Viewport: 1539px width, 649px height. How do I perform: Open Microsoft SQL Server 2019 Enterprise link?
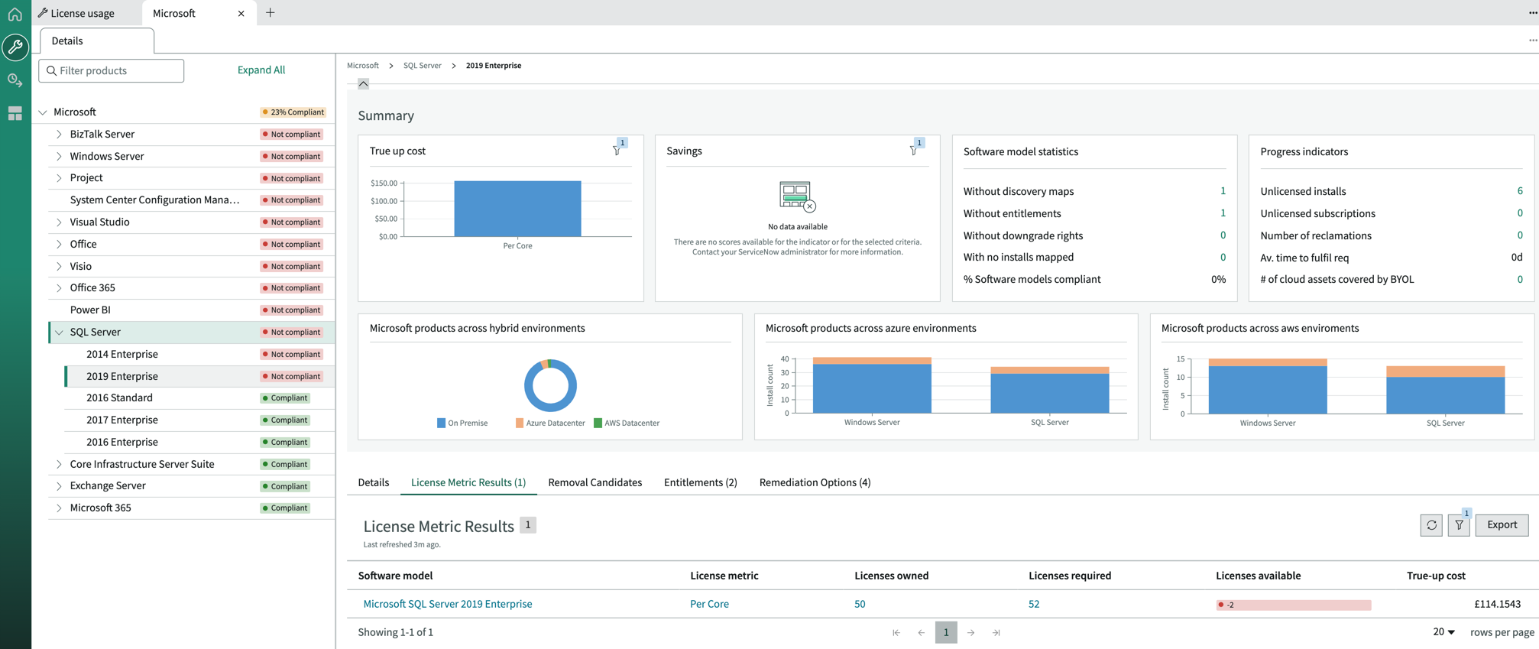click(448, 604)
